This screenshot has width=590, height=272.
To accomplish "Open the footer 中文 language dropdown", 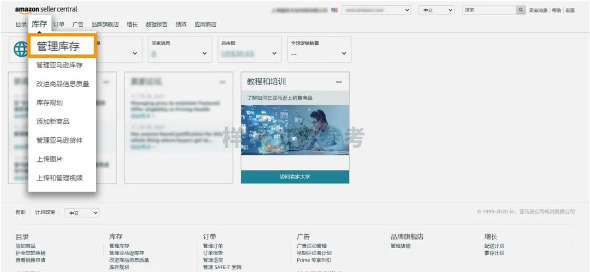I will pos(82,213).
